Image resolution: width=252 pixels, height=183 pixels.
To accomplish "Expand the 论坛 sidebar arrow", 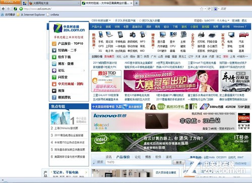I will coord(84,70).
